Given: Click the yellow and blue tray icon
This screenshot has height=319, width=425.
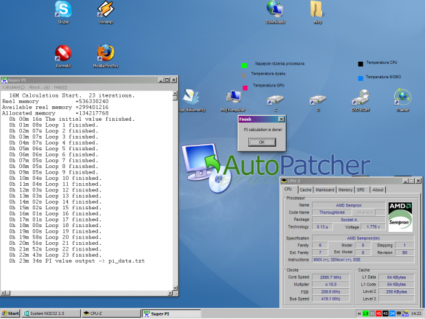Looking at the screenshot, I should [x=405, y=314].
